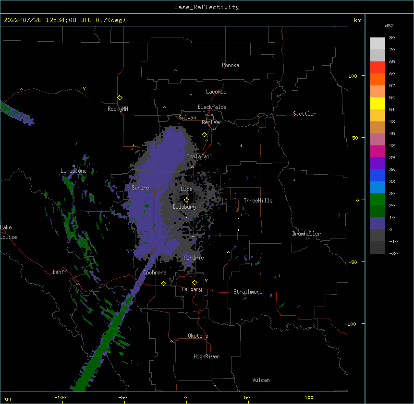Click the Sylvan label
The height and width of the screenshot is (404, 414).
tap(187, 118)
